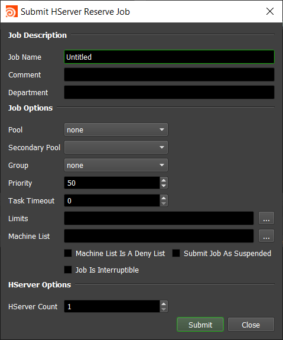Toggle Job Is Interruptible checkbox
283x340 pixels.
[68, 270]
